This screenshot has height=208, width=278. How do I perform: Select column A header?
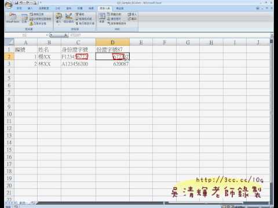(25, 42)
